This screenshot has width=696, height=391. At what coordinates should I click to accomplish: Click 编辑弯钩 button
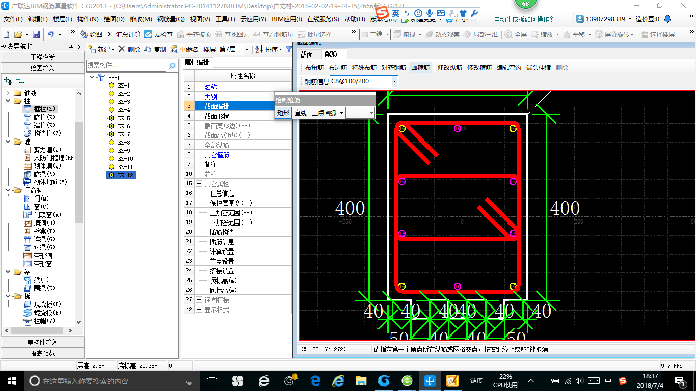[509, 67]
